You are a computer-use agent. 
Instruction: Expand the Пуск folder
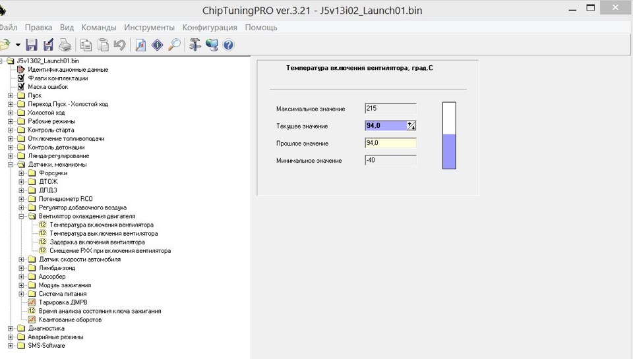[x=11, y=96]
